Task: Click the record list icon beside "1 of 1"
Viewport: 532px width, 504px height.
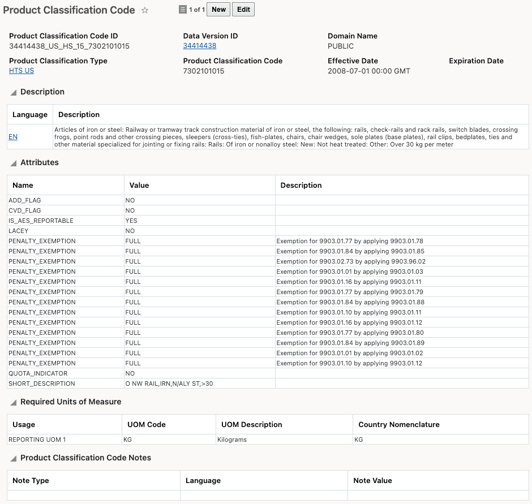Action: 182,9
